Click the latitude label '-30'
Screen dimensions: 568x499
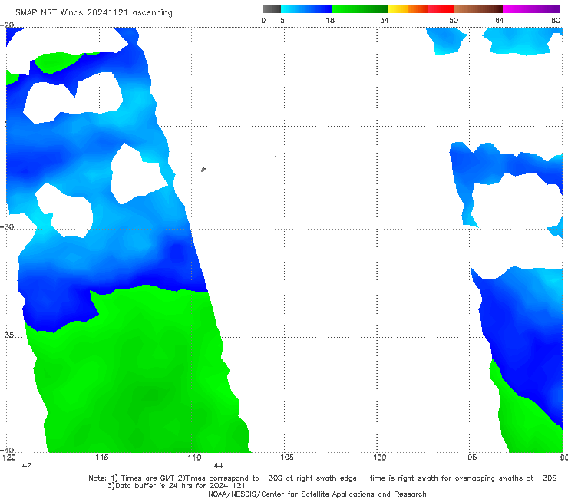click(x=7, y=226)
